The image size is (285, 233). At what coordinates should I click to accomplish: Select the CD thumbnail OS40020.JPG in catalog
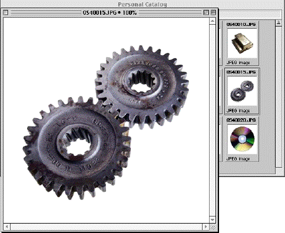pos(242,139)
